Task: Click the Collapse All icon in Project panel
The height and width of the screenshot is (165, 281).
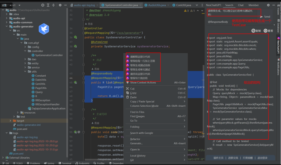Action: 54,5
